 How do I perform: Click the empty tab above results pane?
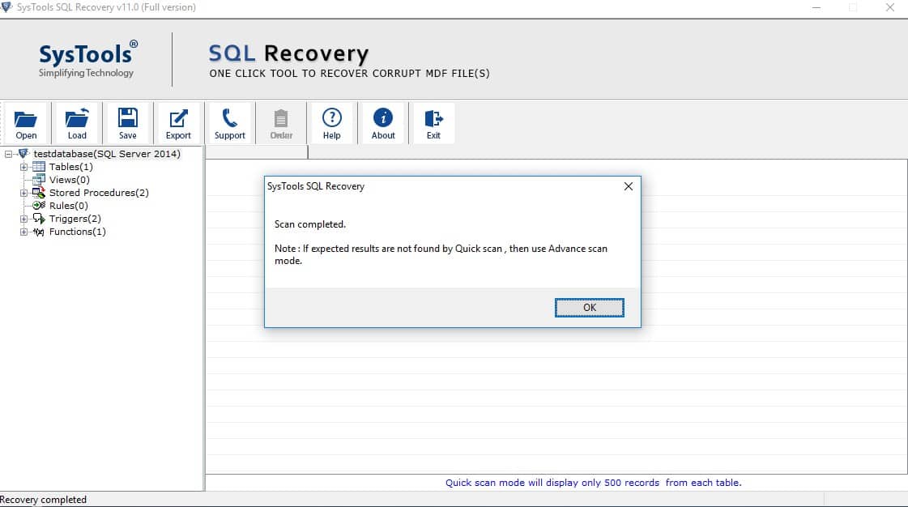point(257,152)
